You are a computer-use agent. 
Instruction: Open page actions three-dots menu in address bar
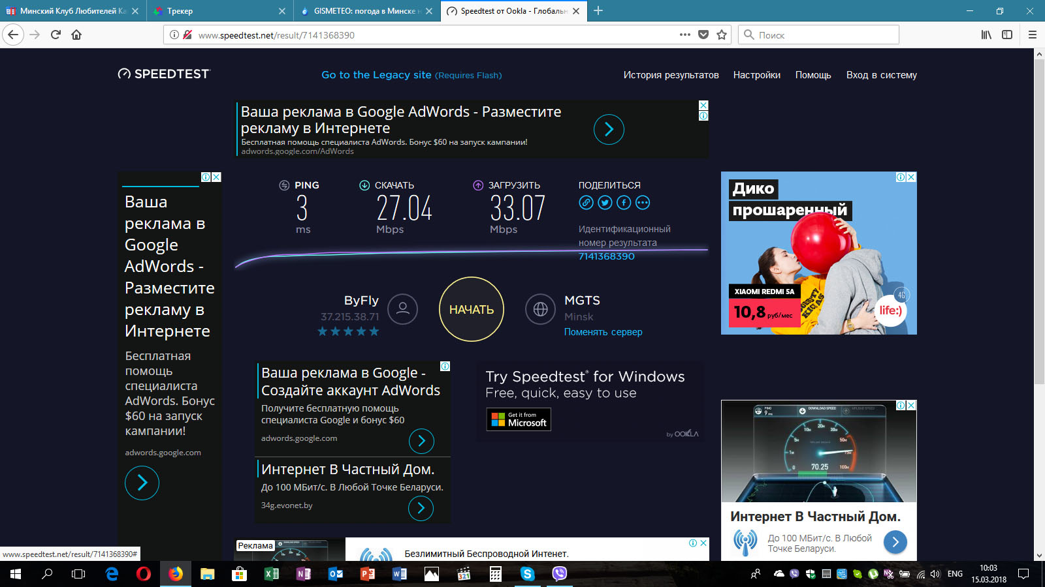[x=684, y=35]
